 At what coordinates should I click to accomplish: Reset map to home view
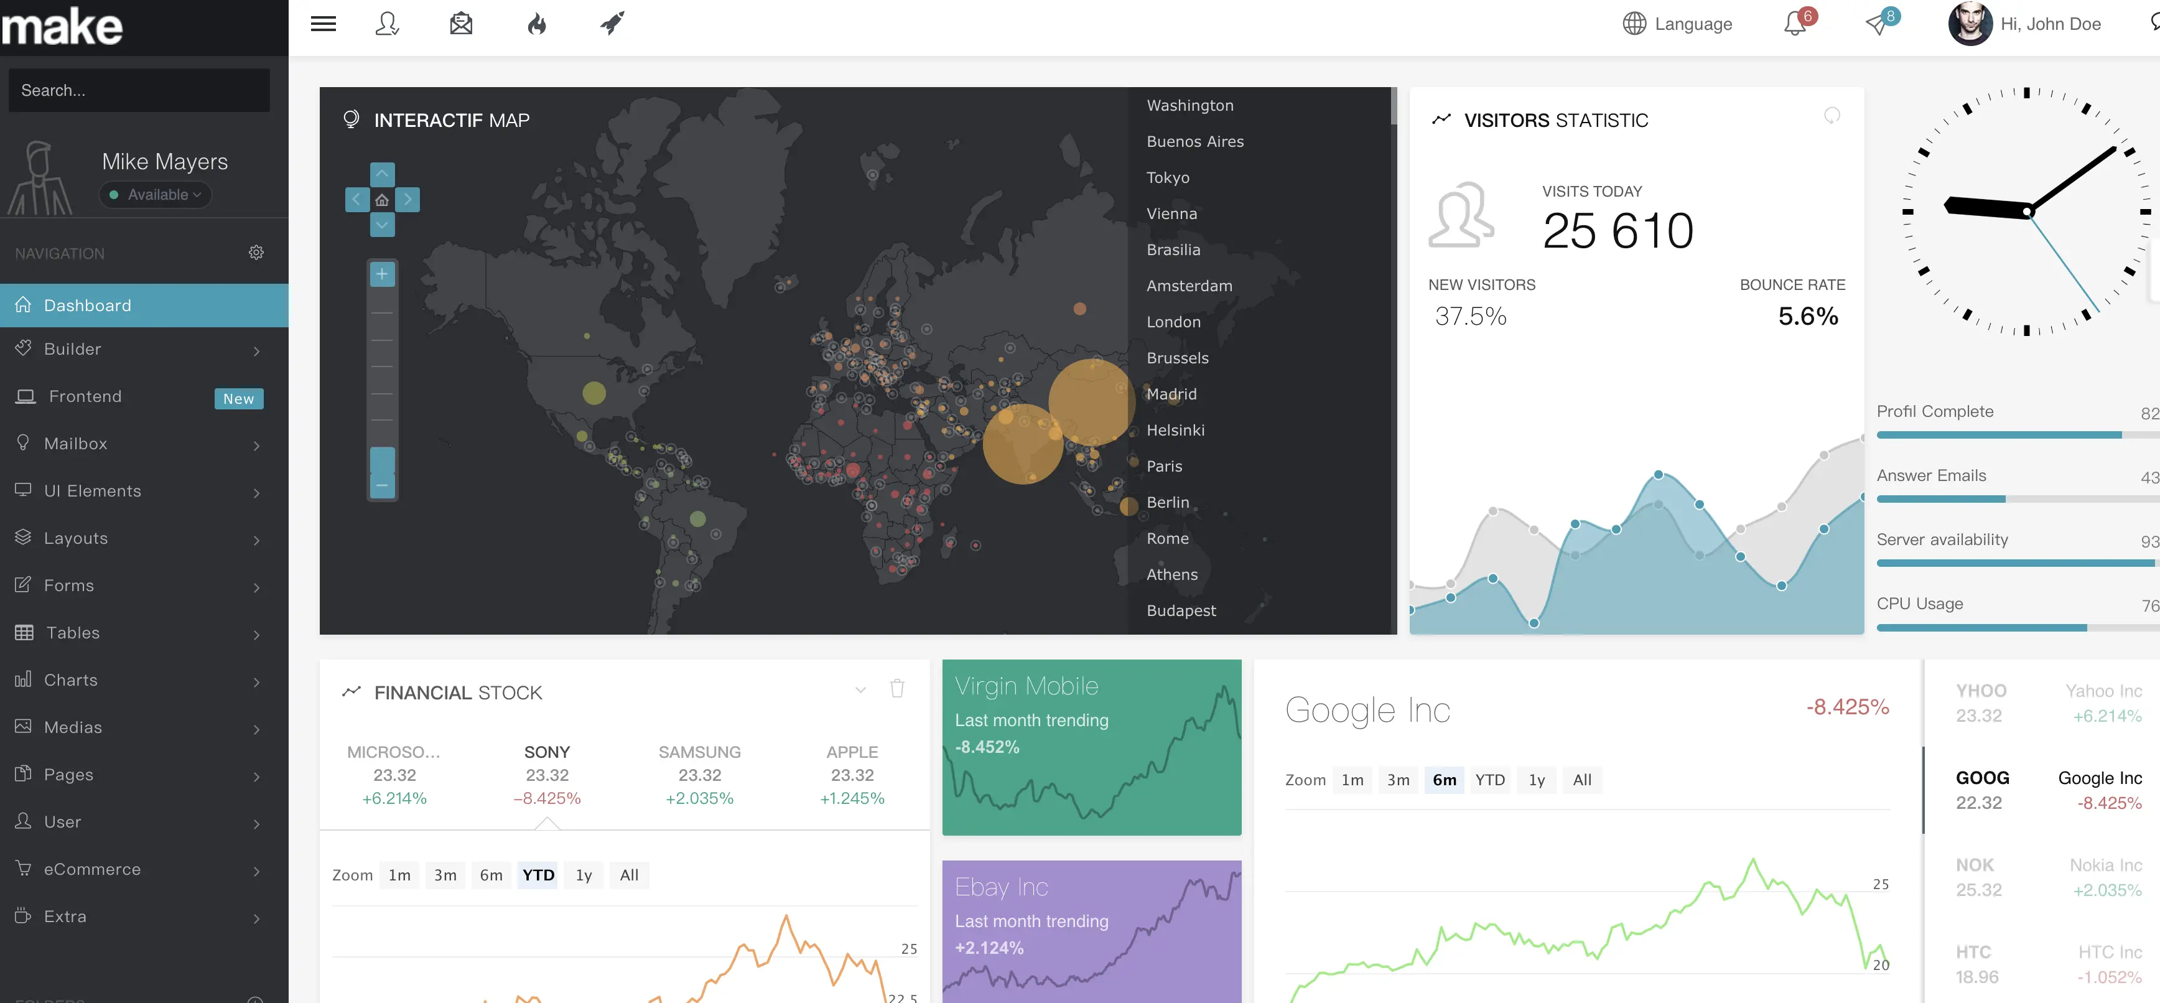(x=383, y=200)
